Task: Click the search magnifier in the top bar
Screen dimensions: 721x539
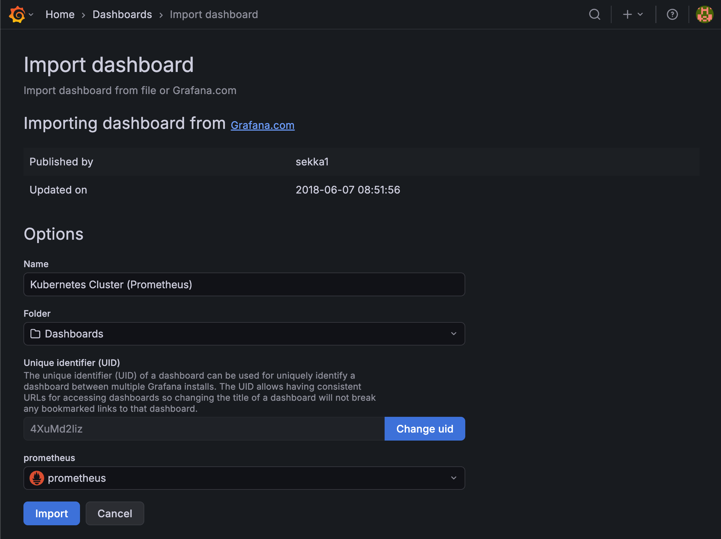Action: click(594, 14)
